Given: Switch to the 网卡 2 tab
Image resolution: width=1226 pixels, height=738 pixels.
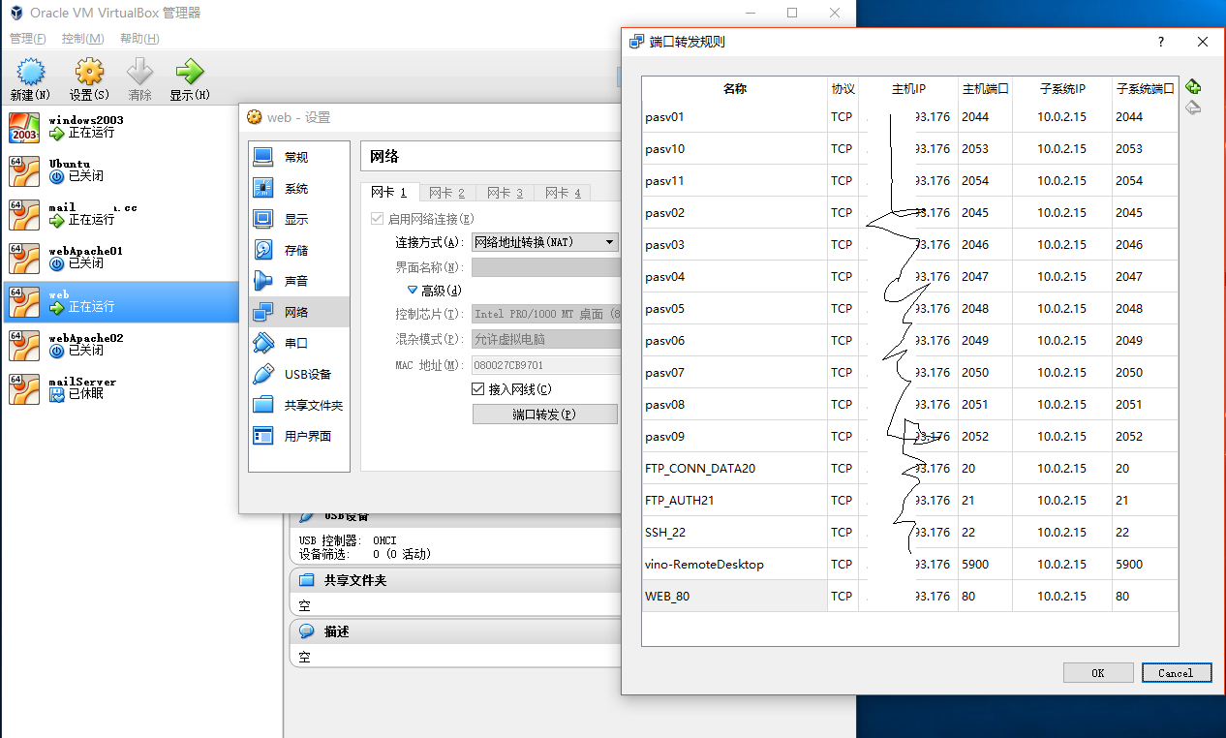Looking at the screenshot, I should tap(447, 193).
